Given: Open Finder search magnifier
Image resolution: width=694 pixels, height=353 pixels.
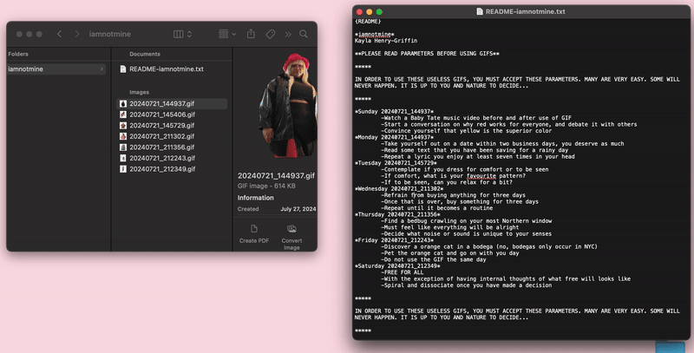Looking at the screenshot, I should [304, 34].
